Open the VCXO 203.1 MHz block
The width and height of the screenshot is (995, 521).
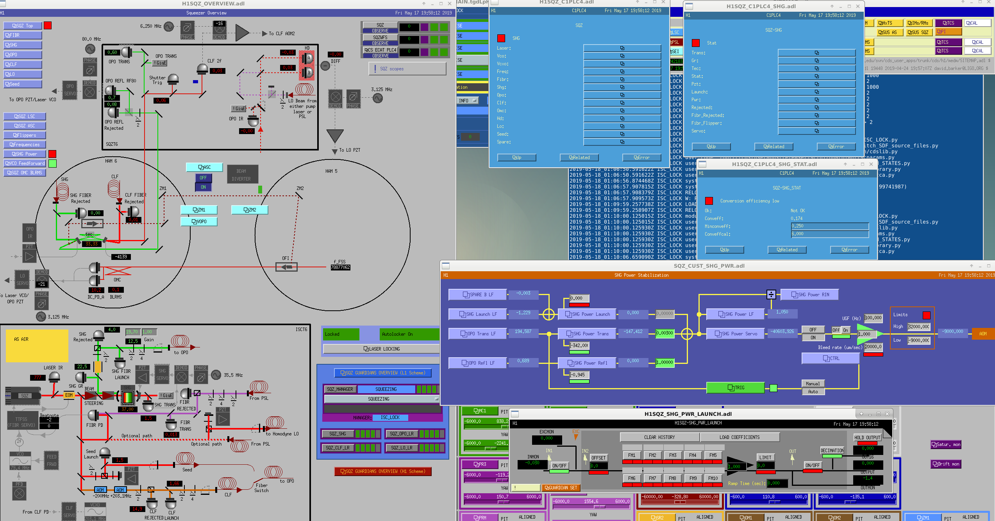point(95,512)
